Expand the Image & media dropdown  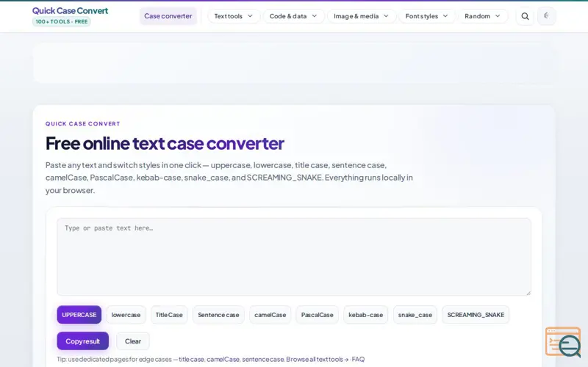tap(362, 16)
